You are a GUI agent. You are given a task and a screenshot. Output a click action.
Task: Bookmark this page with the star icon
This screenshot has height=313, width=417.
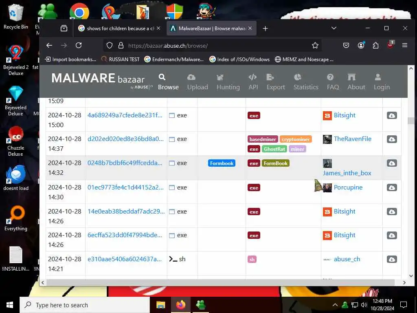click(315, 46)
